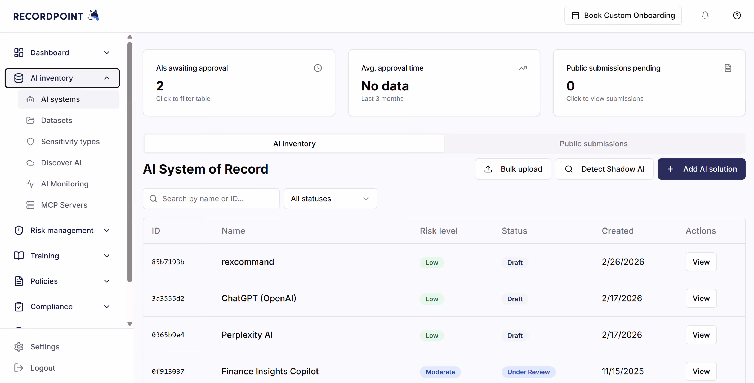Switch to the Public submissions tab
754x383 pixels.
point(593,144)
